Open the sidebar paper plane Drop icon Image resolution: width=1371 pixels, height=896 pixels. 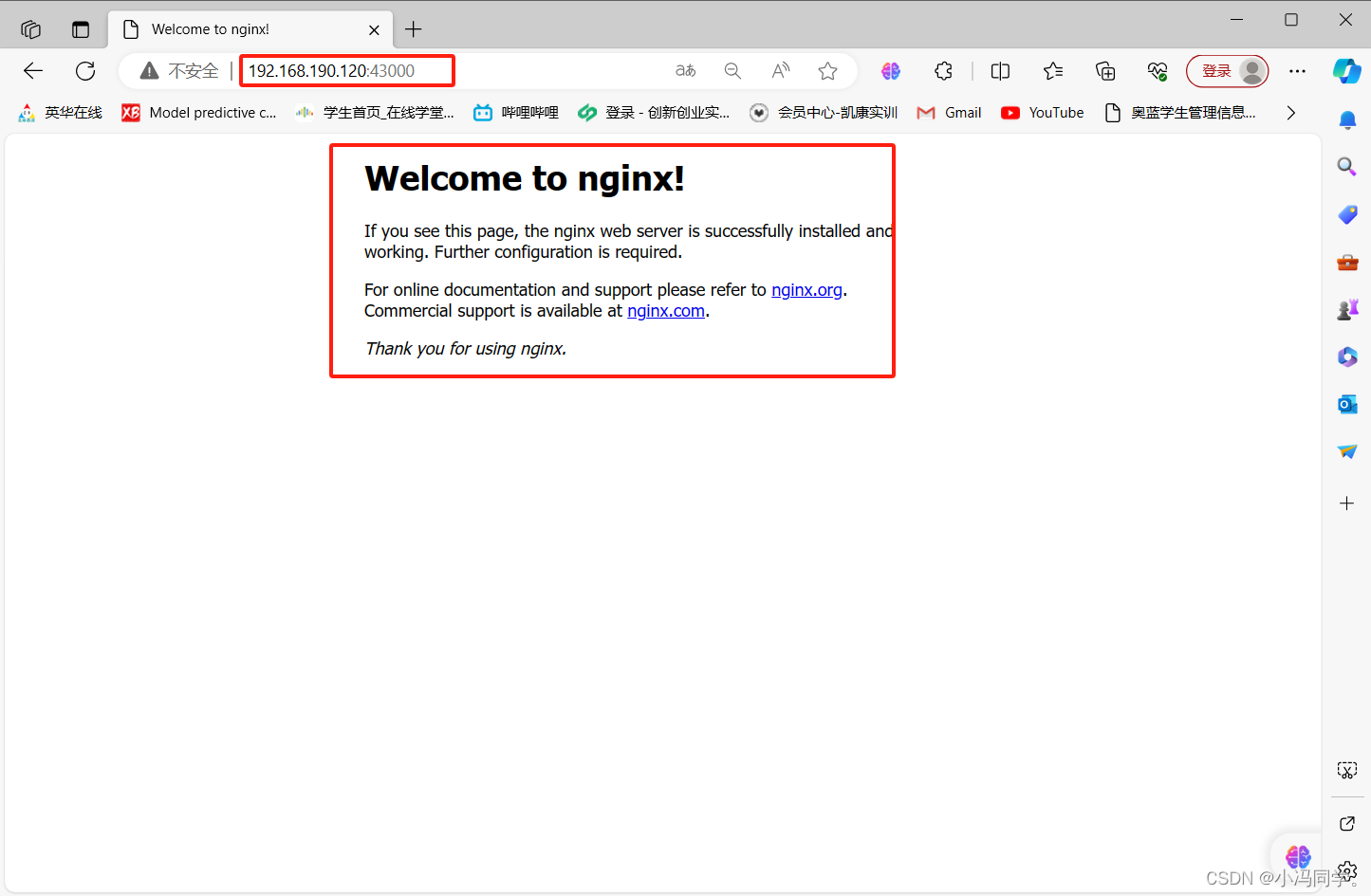pyautogui.click(x=1347, y=452)
